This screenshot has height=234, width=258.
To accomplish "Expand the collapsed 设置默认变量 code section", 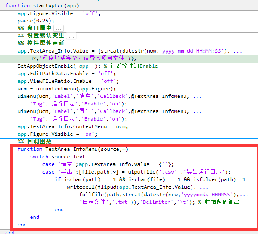I will 71,36.
